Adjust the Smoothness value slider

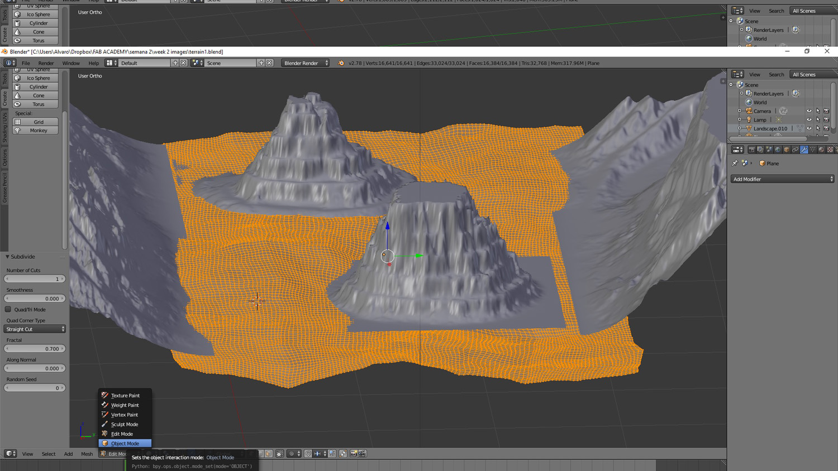tap(35, 299)
